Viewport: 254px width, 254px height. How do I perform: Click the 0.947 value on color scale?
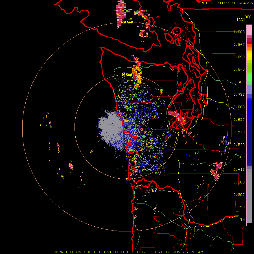click(x=239, y=44)
